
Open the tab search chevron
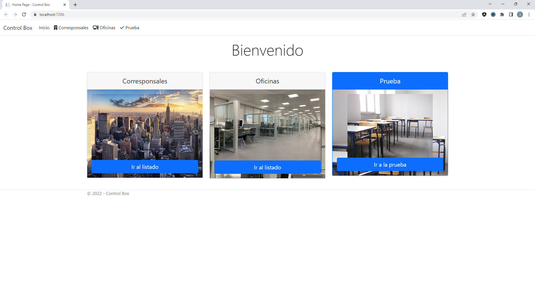[490, 4]
